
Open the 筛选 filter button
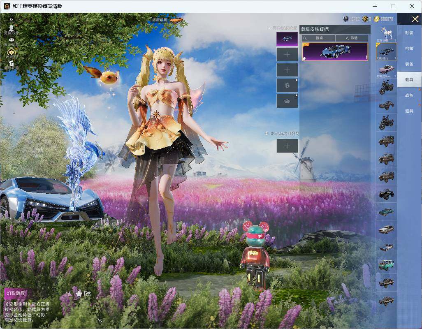pos(352,38)
